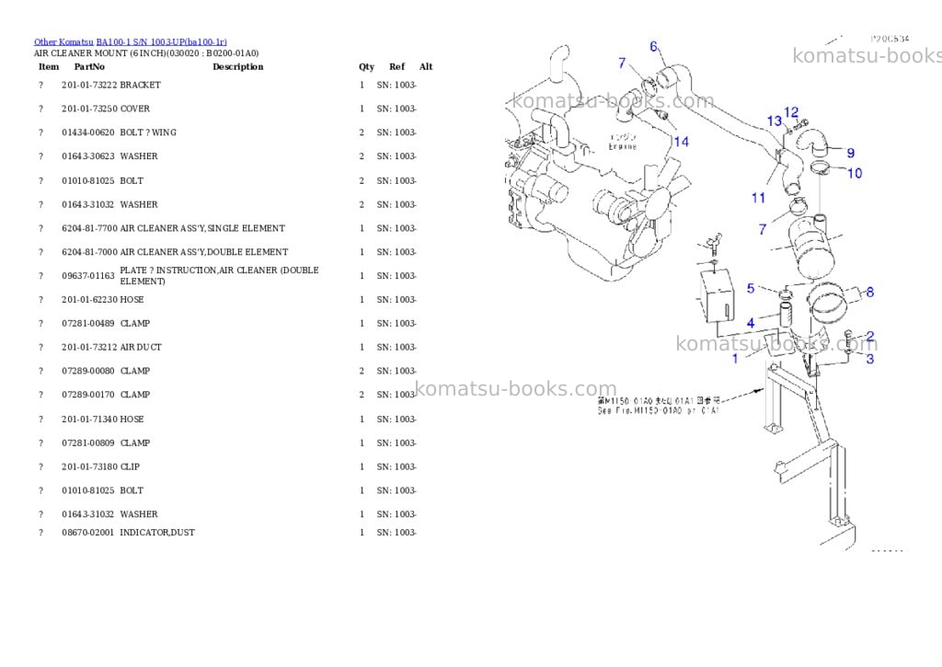Select part number 08670-02001

pos(87,533)
